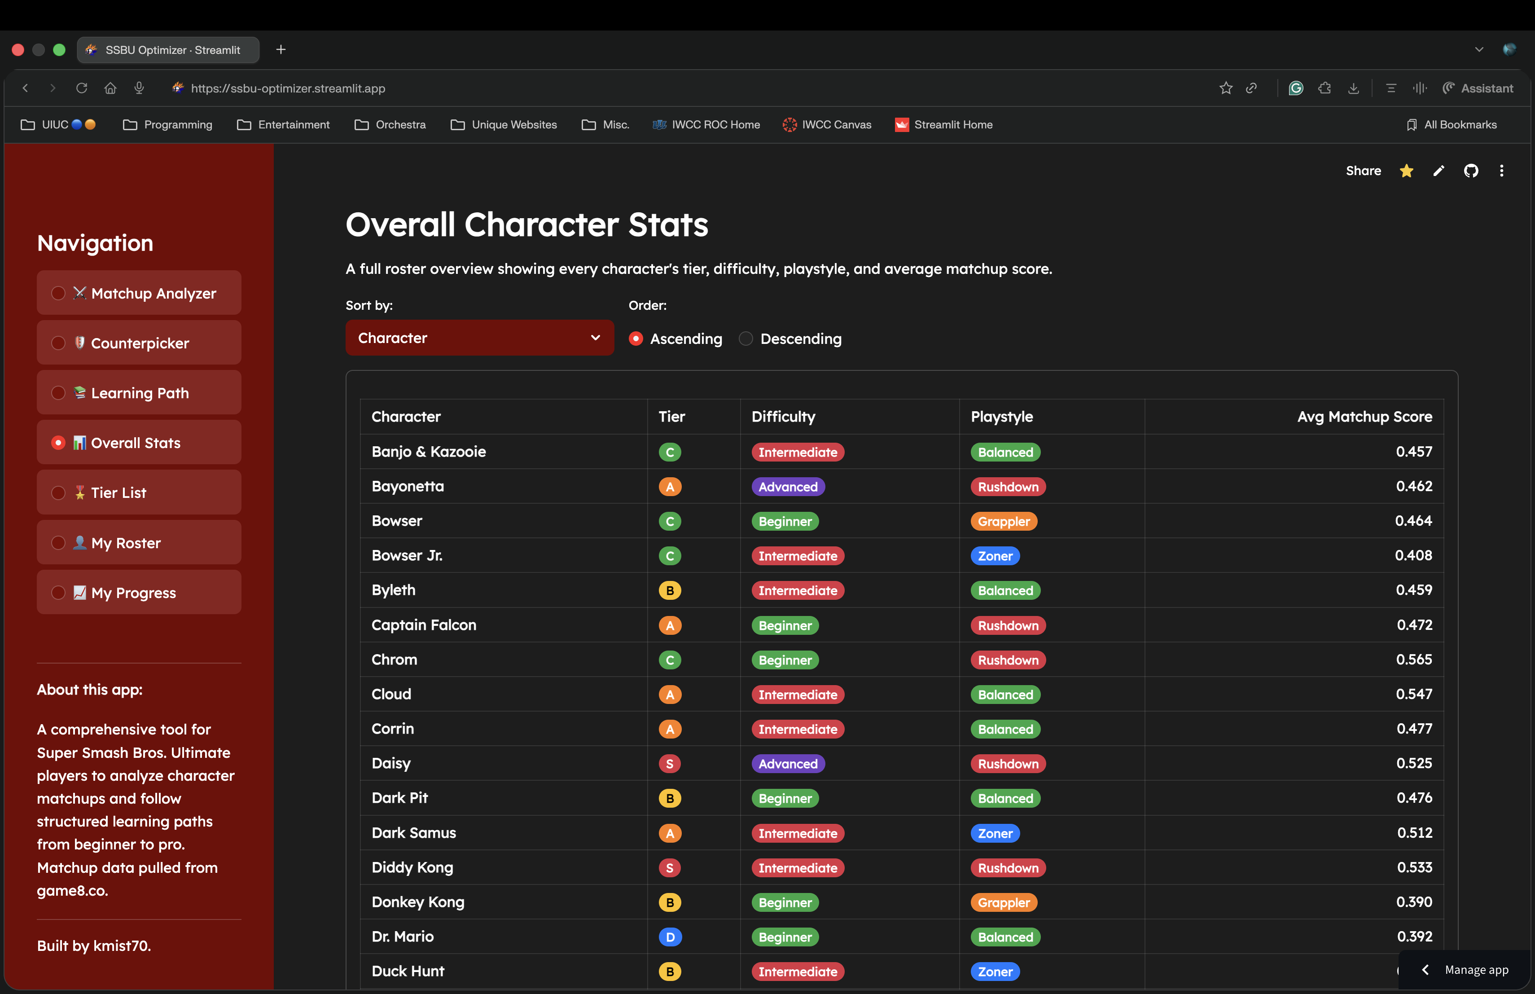Image resolution: width=1535 pixels, height=994 pixels.
Task: Open Streamlit Home bookmark
Action: [943, 124]
